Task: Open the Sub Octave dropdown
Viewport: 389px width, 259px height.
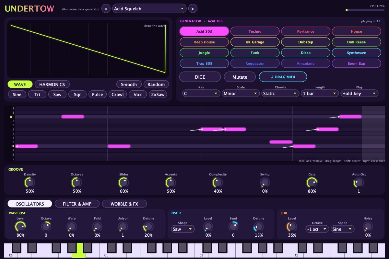Action: [317, 229]
